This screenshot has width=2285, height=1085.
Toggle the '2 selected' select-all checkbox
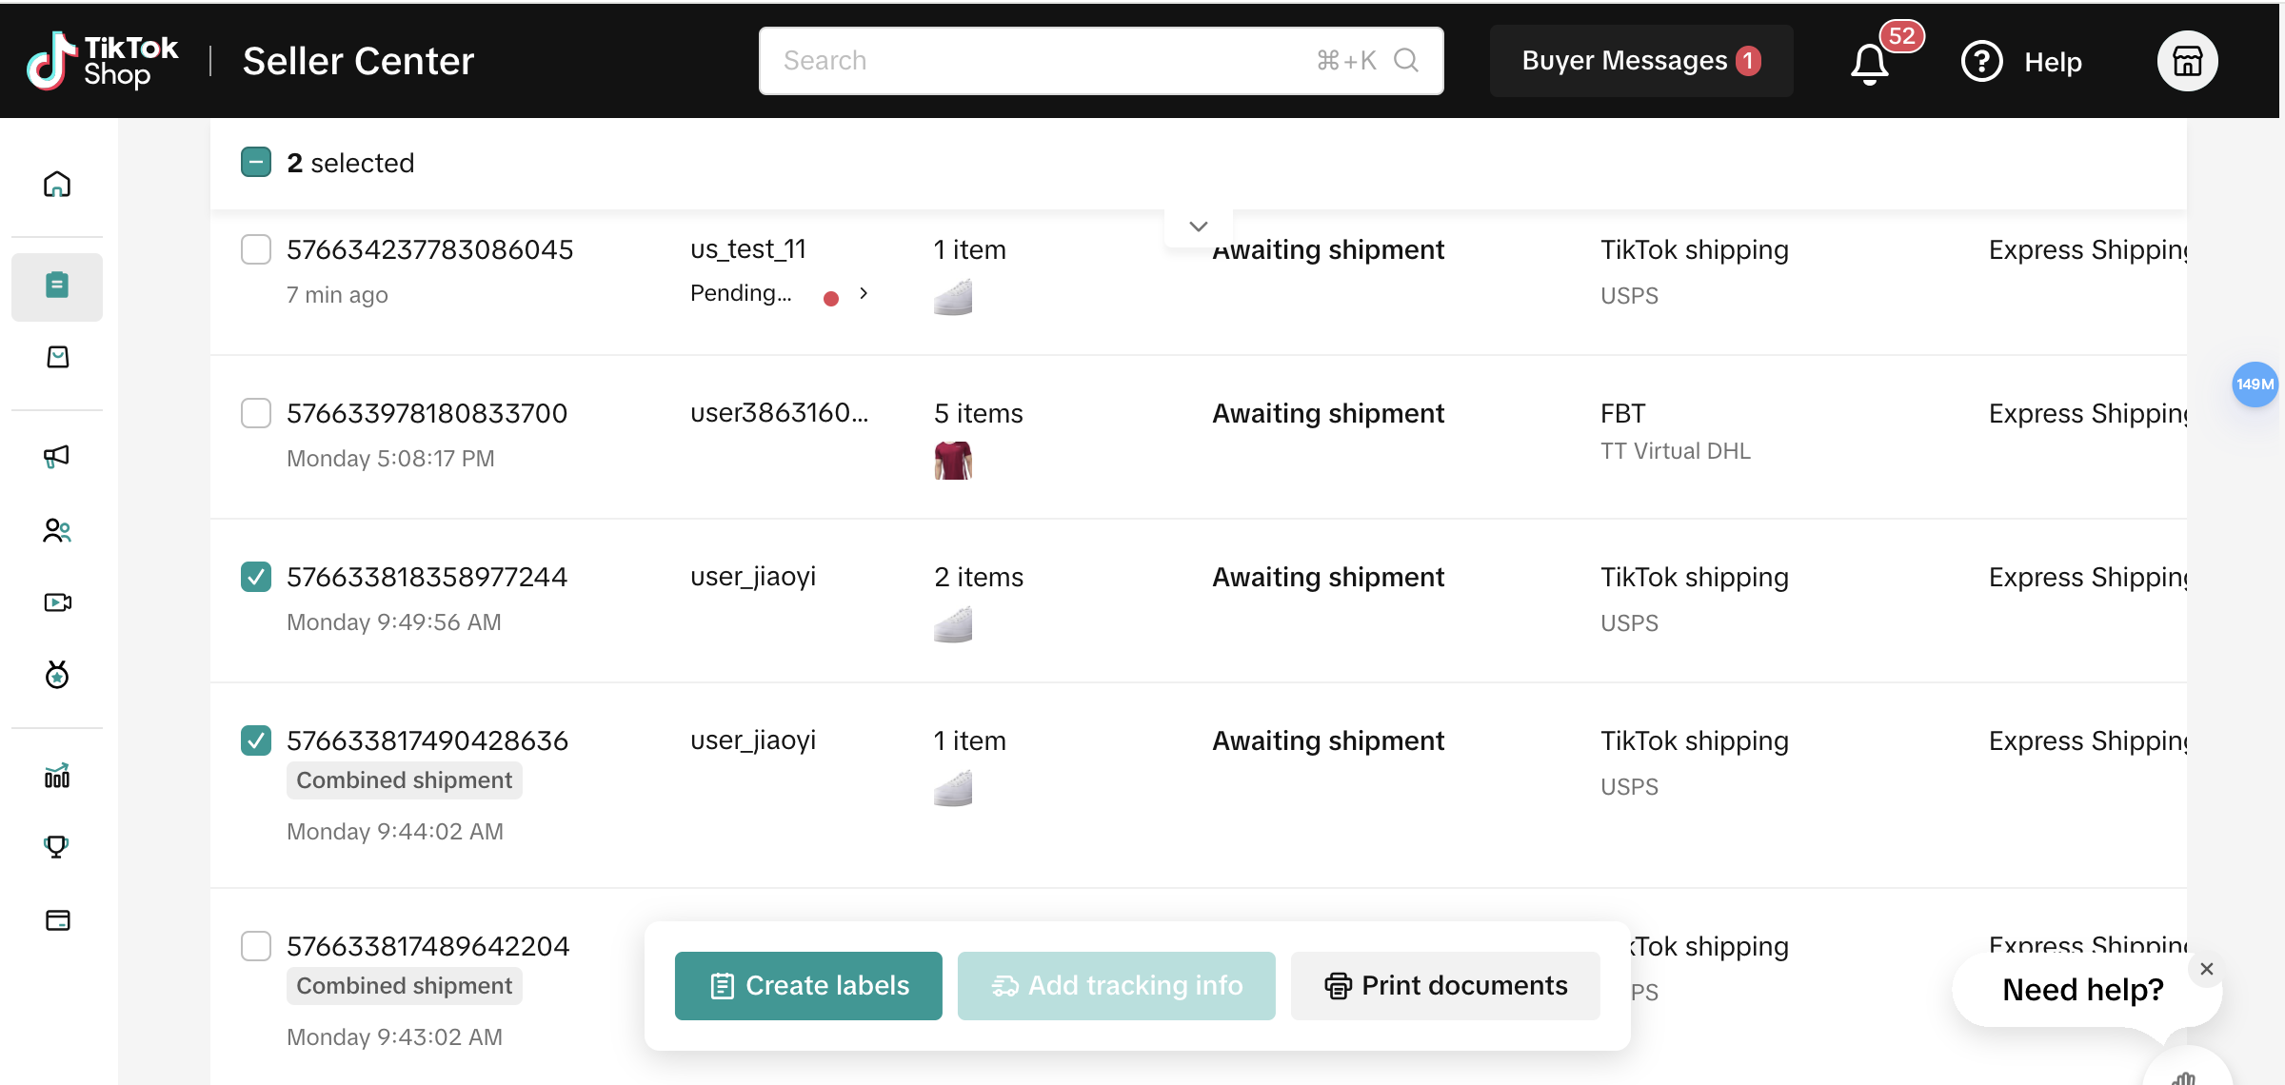coord(256,163)
